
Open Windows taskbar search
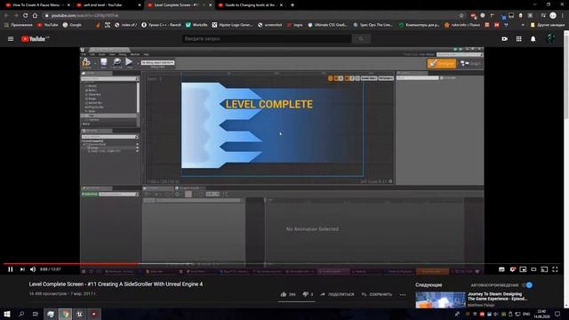click(x=21, y=314)
